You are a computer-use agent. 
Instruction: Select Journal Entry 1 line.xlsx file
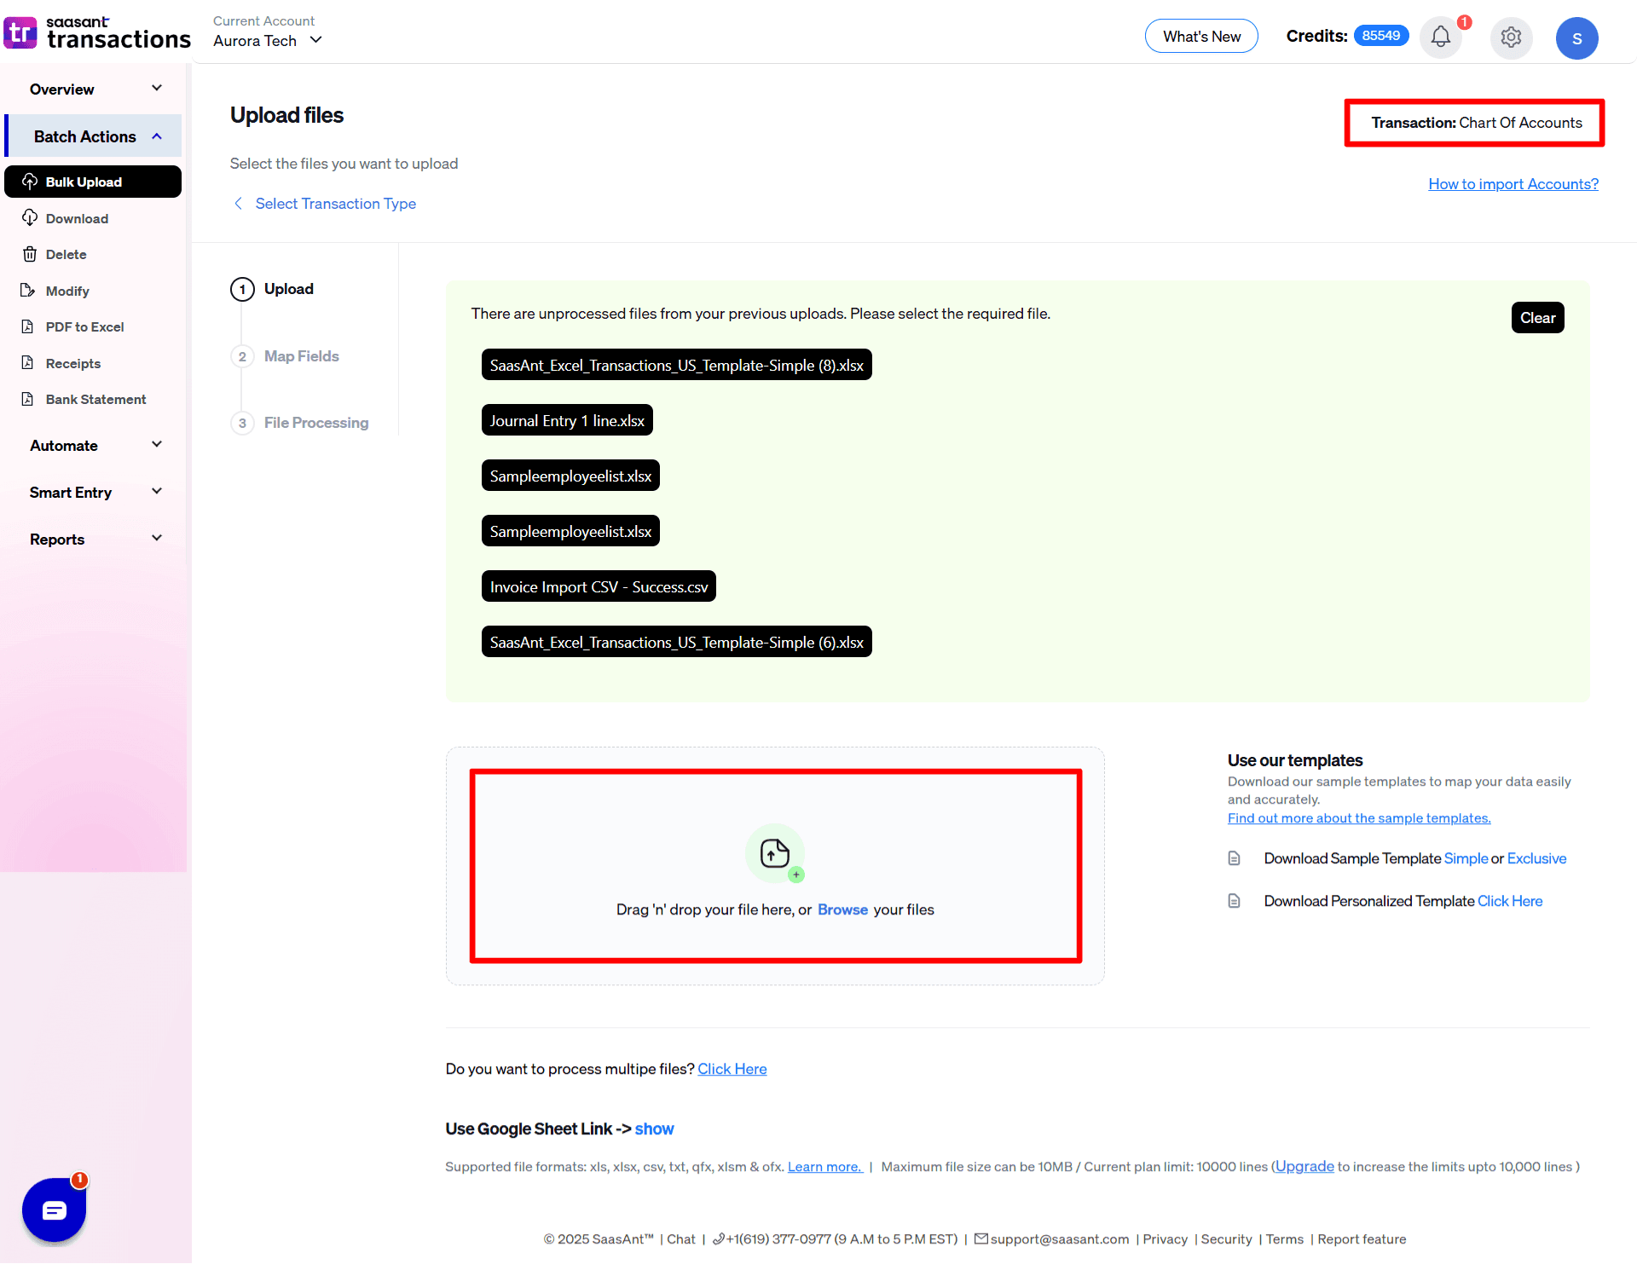(567, 420)
